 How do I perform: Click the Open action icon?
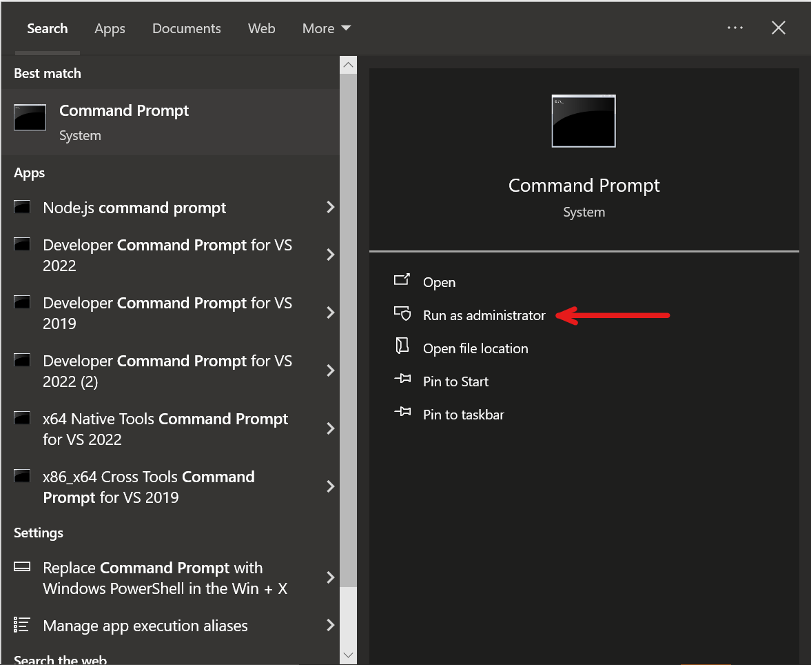[402, 280]
